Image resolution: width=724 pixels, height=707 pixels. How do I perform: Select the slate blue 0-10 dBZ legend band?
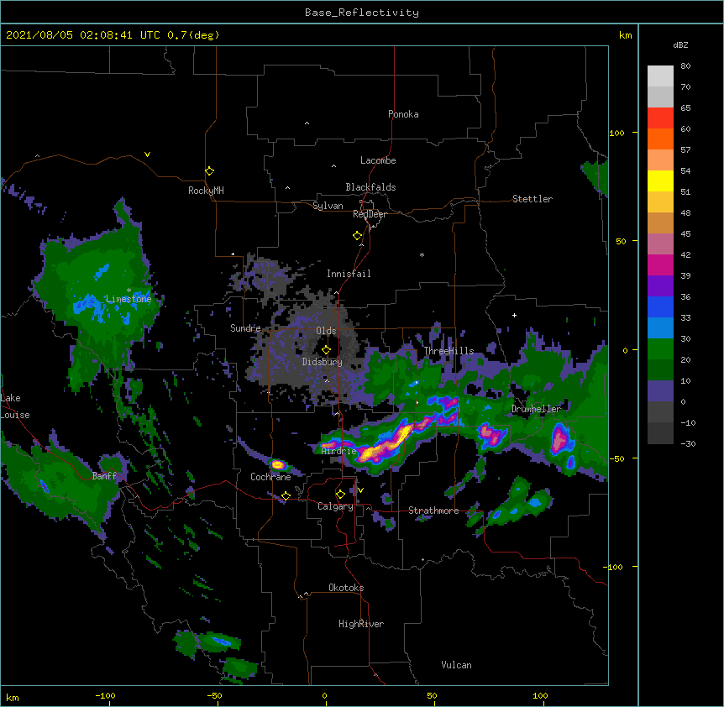[x=660, y=391]
